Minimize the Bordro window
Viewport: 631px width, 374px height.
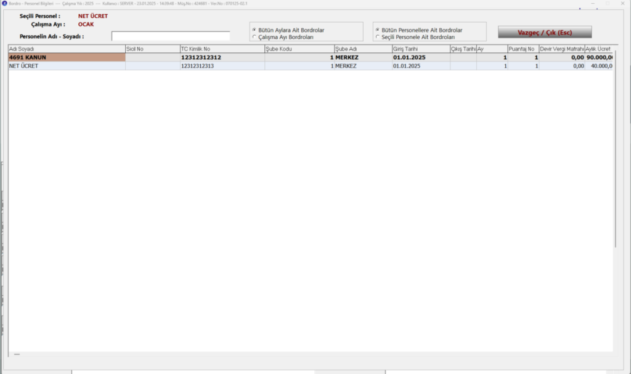click(x=593, y=3)
